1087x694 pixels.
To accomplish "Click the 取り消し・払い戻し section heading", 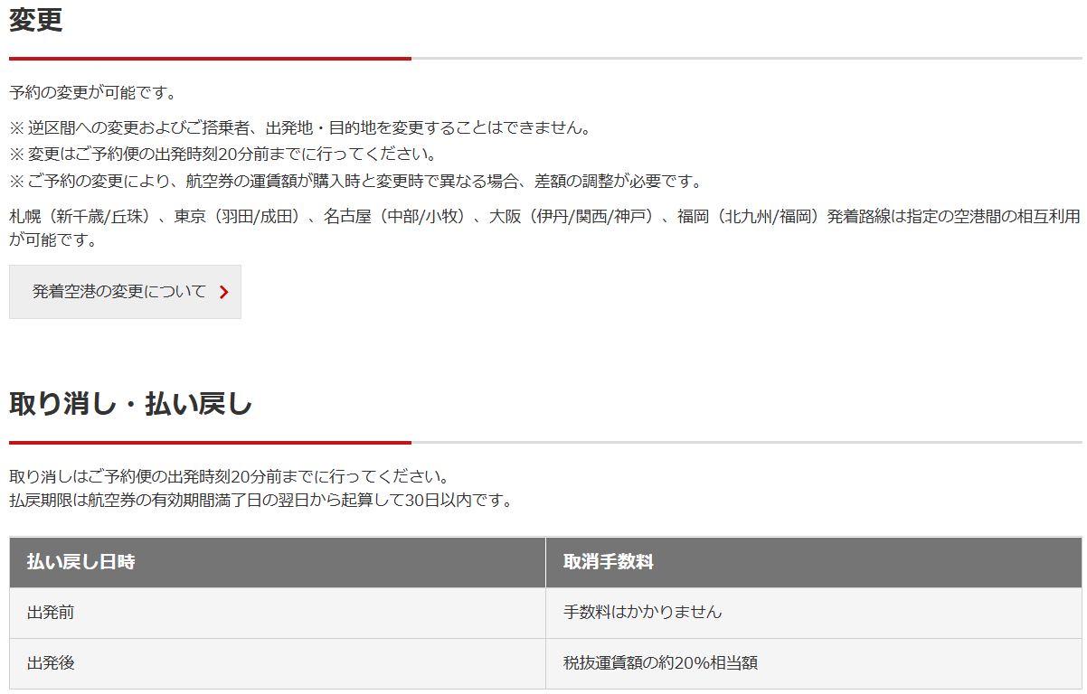I will point(130,404).
